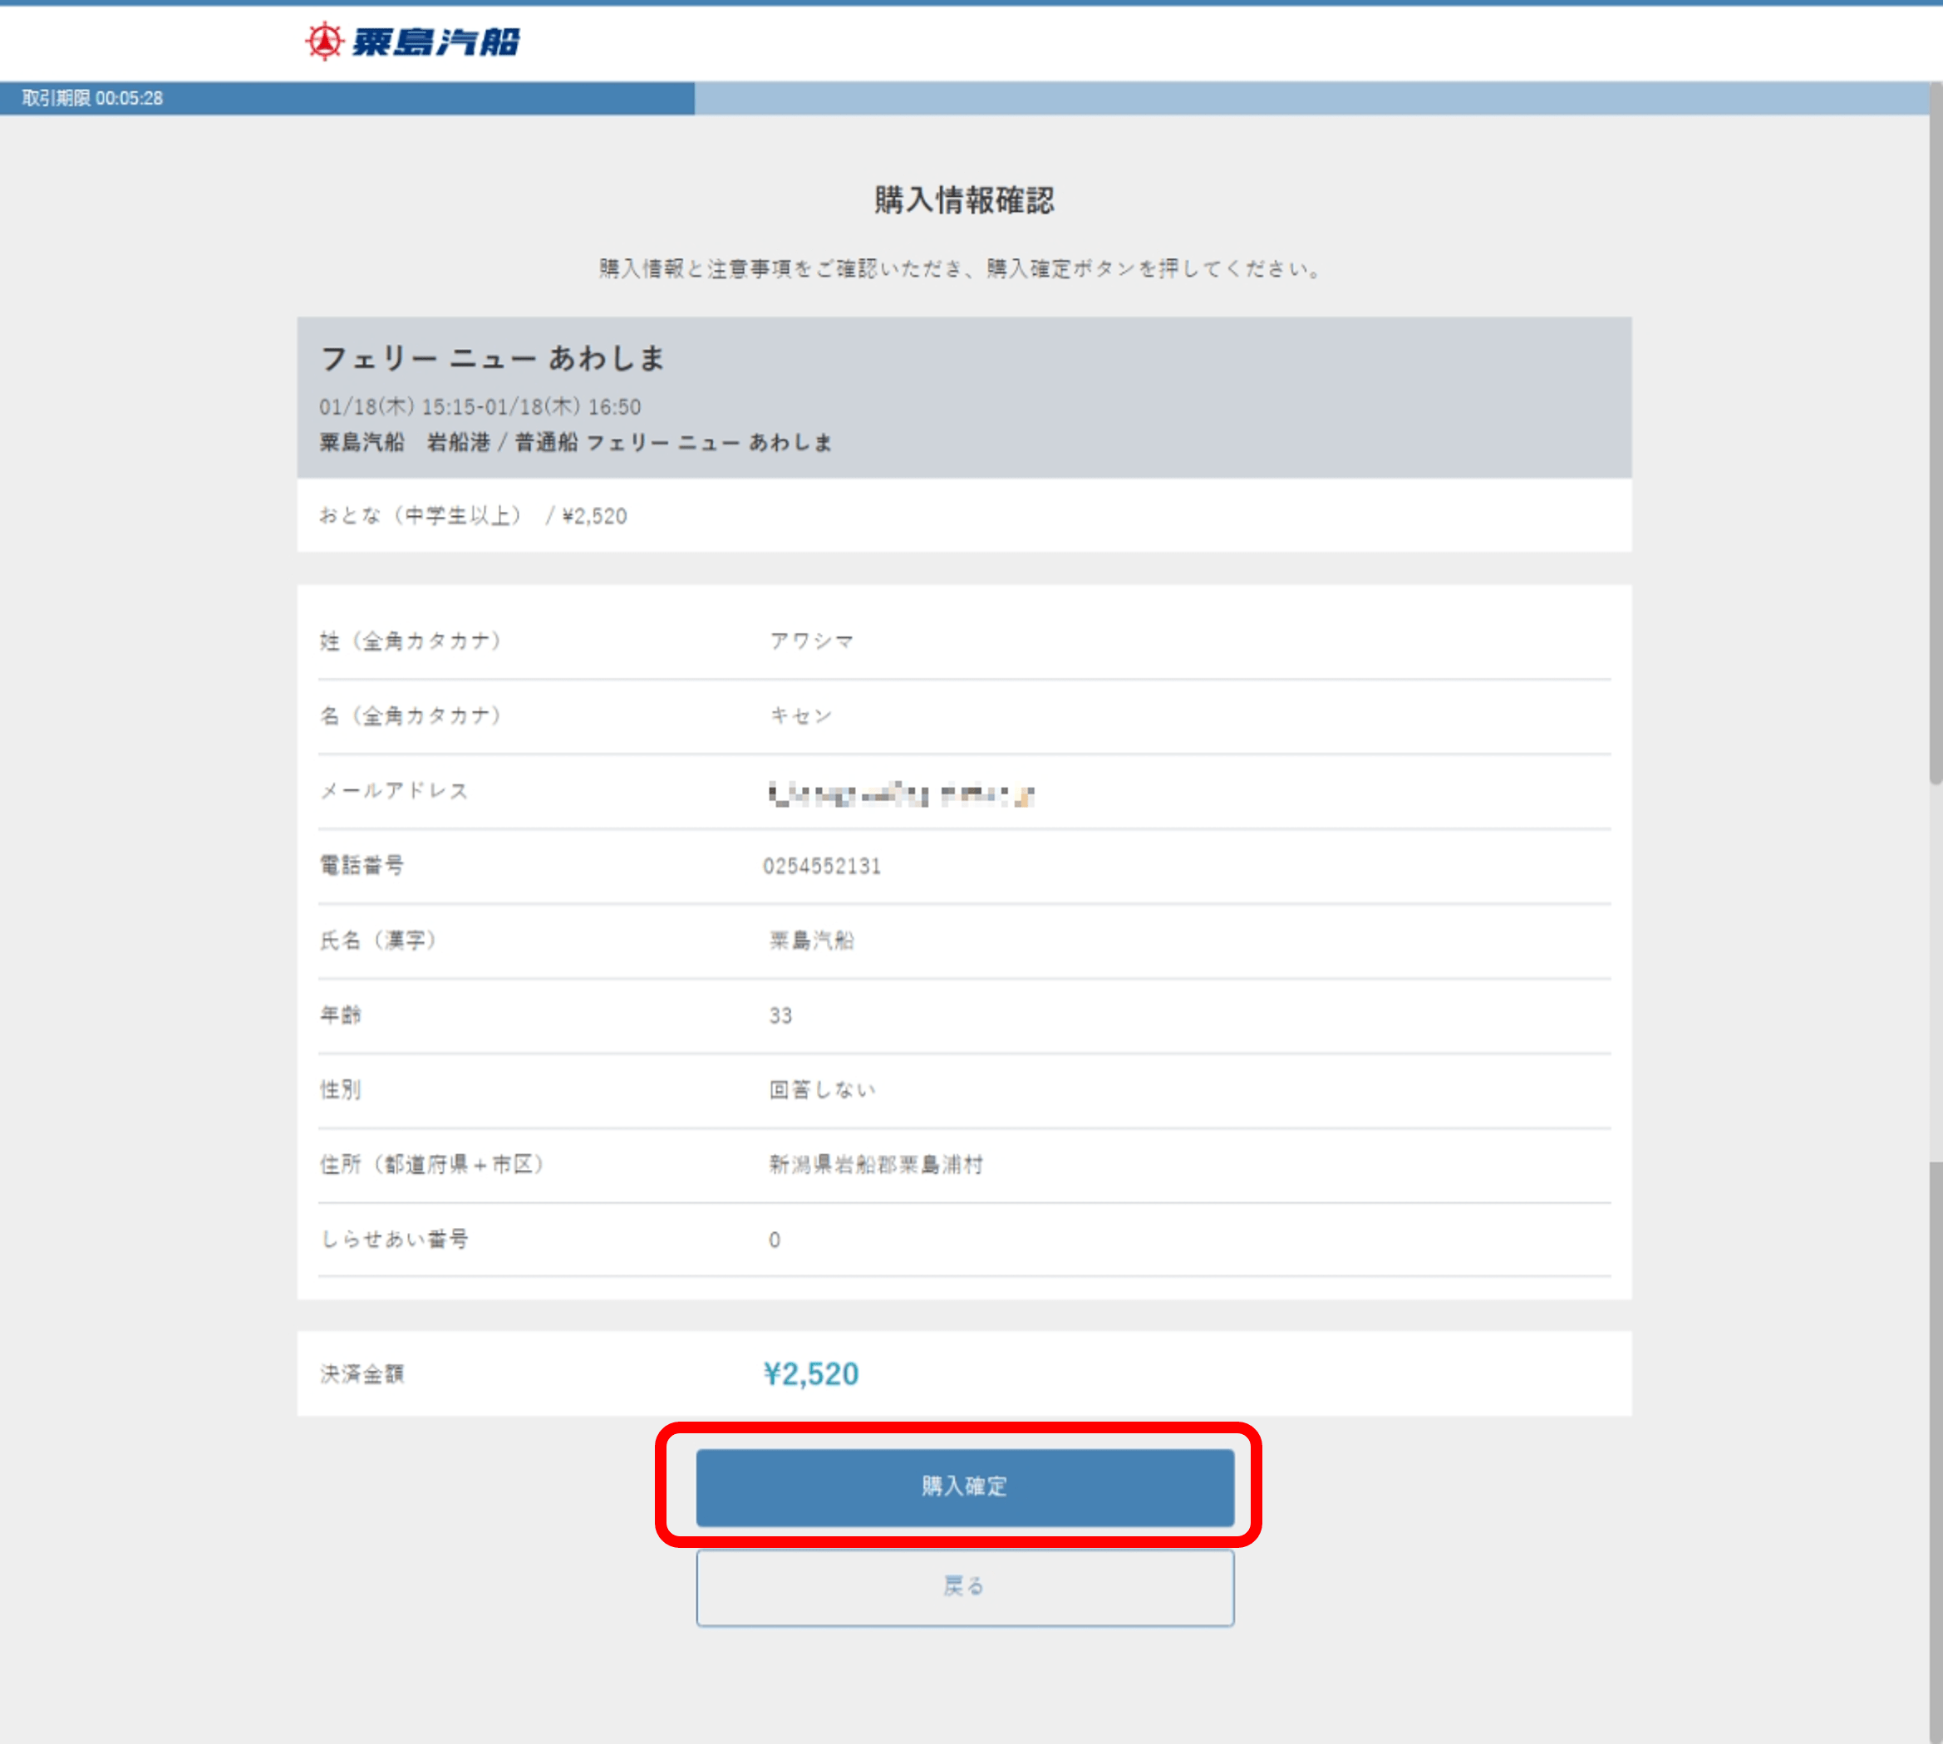The width and height of the screenshot is (1943, 1744).
Task: Click the payment total ¥2,520 in blue
Action: (811, 1374)
